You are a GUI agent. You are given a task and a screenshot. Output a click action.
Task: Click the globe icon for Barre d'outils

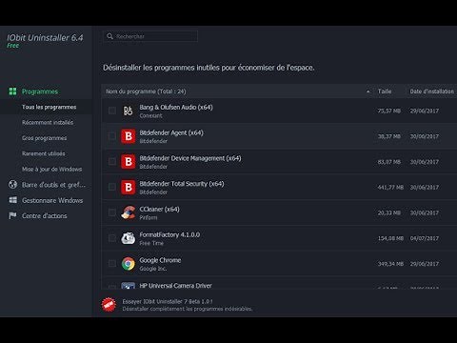click(x=12, y=185)
